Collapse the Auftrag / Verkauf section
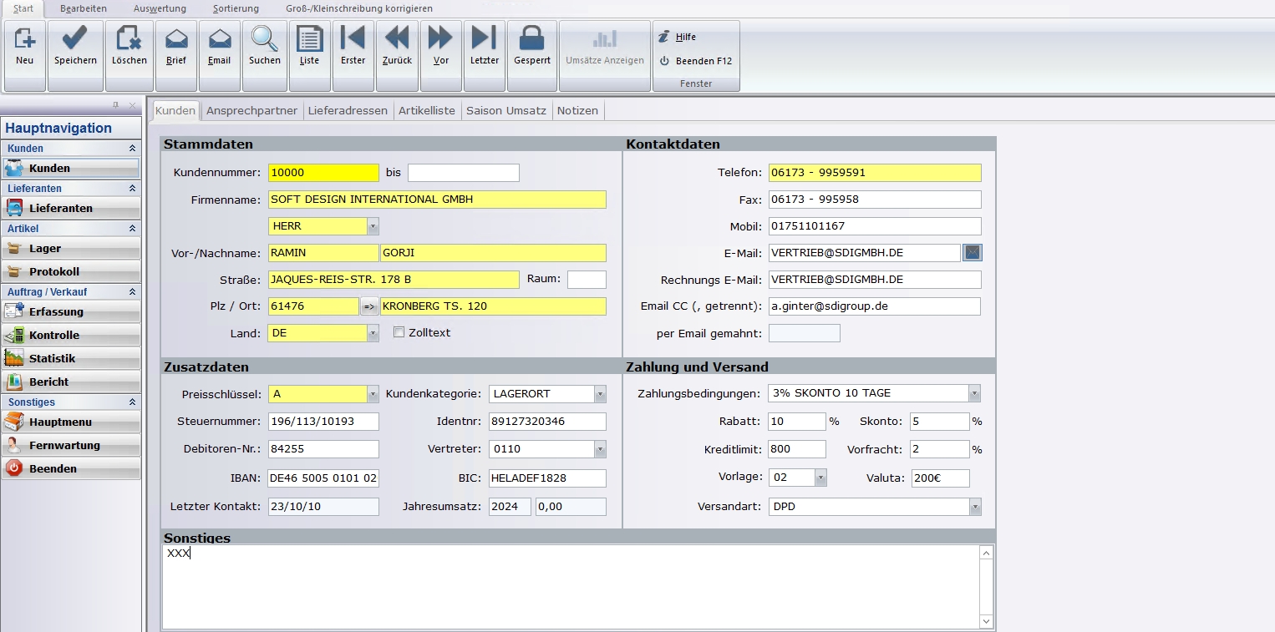This screenshot has height=632, width=1275. pos(131,292)
